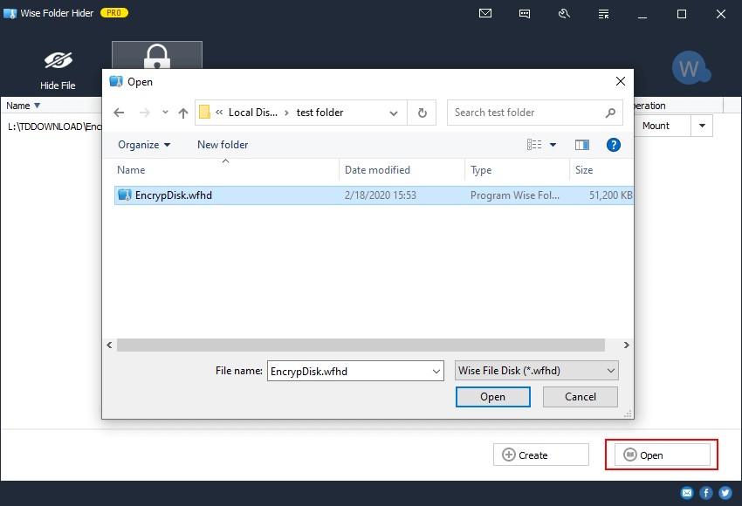Image resolution: width=742 pixels, height=506 pixels.
Task: Open the Organize menu
Action: coord(144,145)
